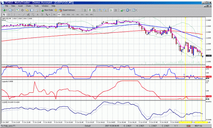Select the Text (A) tool
The height and width of the screenshot is (128, 213).
pyautogui.click(x=37, y=15)
